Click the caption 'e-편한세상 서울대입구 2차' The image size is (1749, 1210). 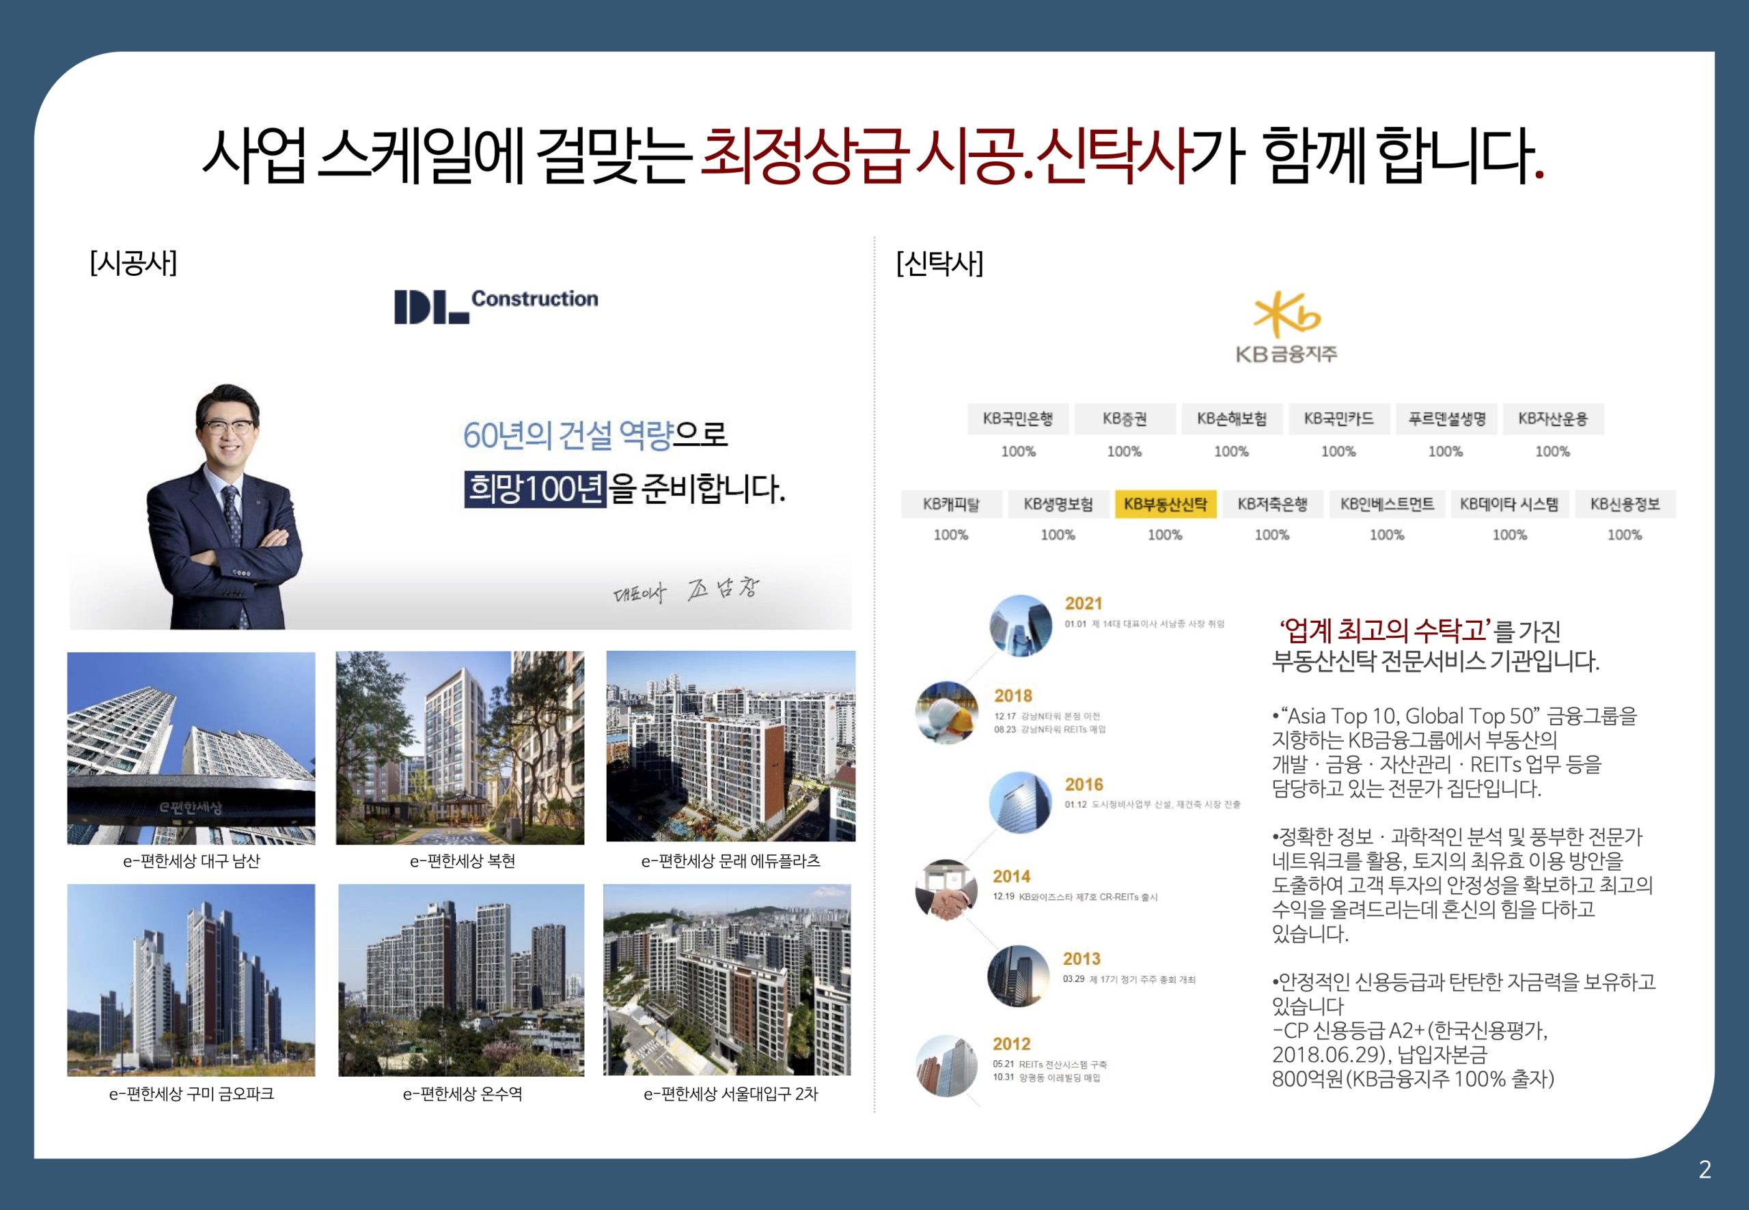731,1094
